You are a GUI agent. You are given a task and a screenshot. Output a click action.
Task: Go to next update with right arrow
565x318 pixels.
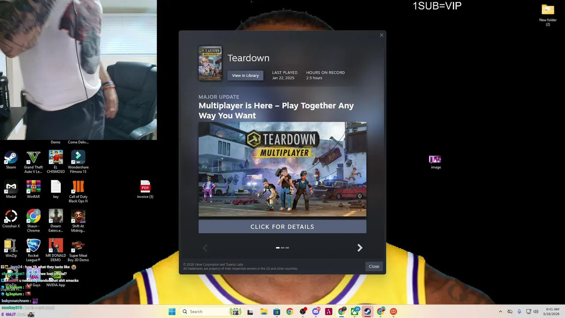tap(360, 248)
